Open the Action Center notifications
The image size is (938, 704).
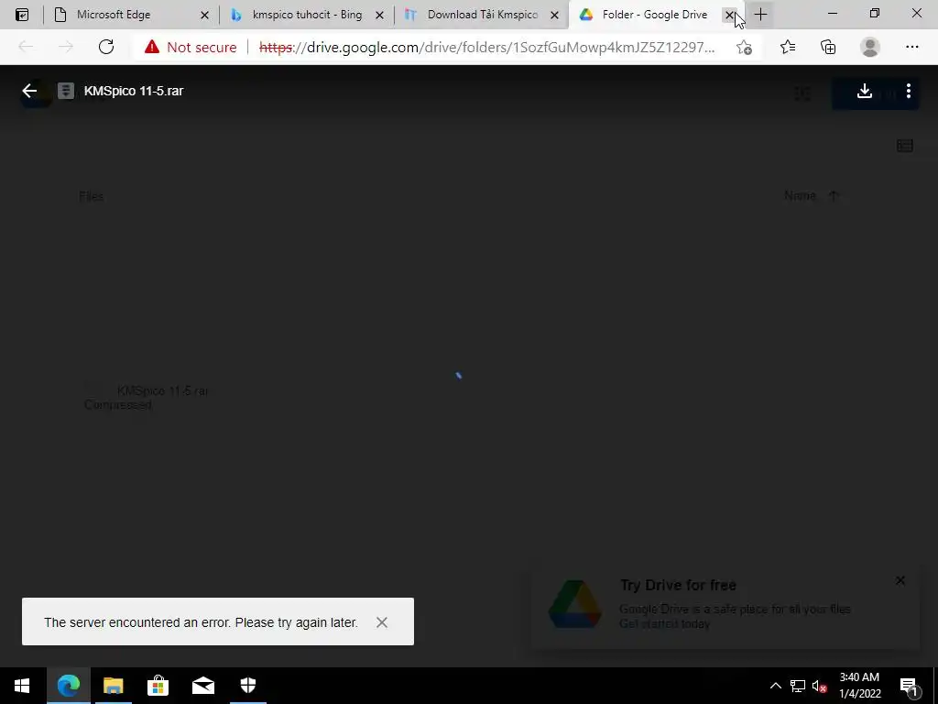[x=908, y=686]
